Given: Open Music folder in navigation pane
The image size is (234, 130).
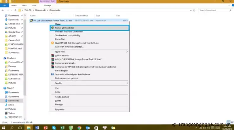Looking at the screenshot, I should coord(11,104).
